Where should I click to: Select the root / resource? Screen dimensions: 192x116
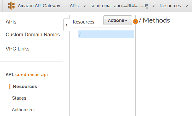(106, 34)
